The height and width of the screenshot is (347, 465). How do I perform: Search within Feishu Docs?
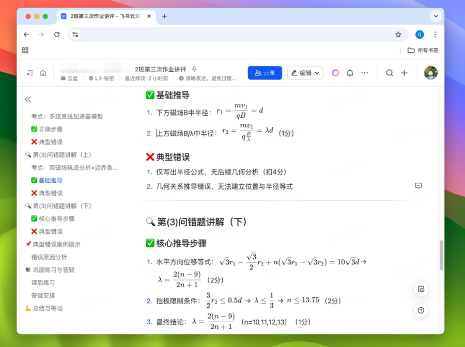pos(390,73)
